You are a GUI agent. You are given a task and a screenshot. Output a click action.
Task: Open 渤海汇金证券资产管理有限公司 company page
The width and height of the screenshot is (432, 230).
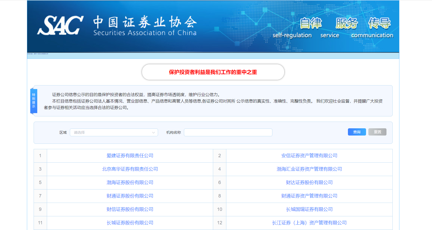point(309,169)
